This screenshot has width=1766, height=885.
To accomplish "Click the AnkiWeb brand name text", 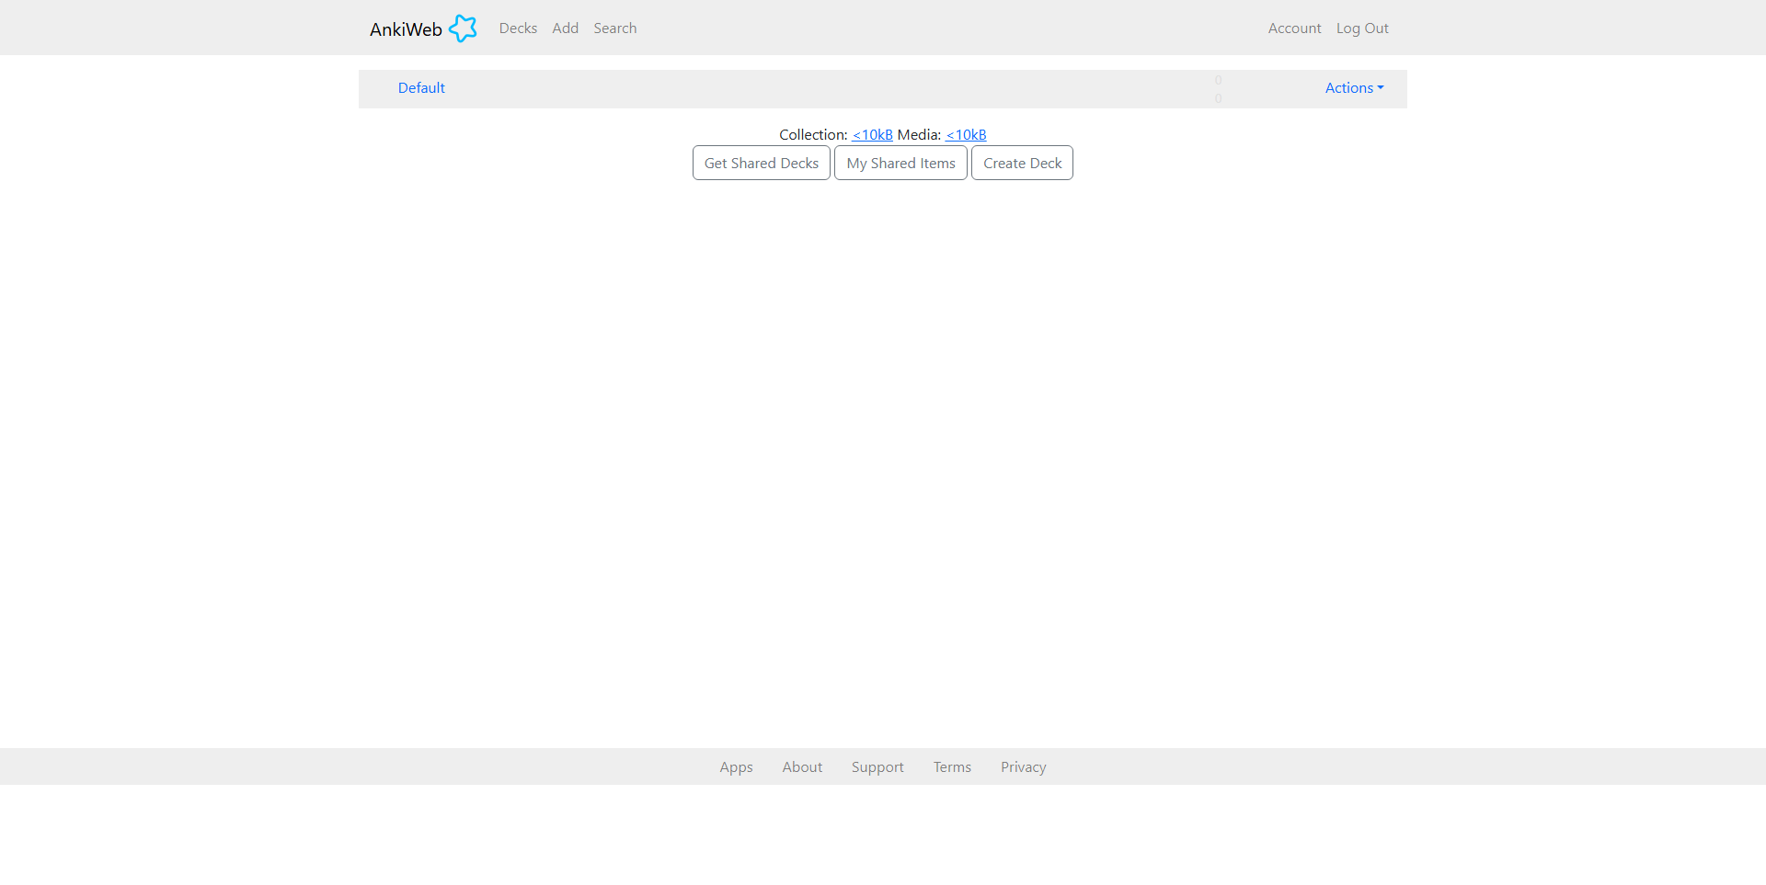I will (x=406, y=29).
